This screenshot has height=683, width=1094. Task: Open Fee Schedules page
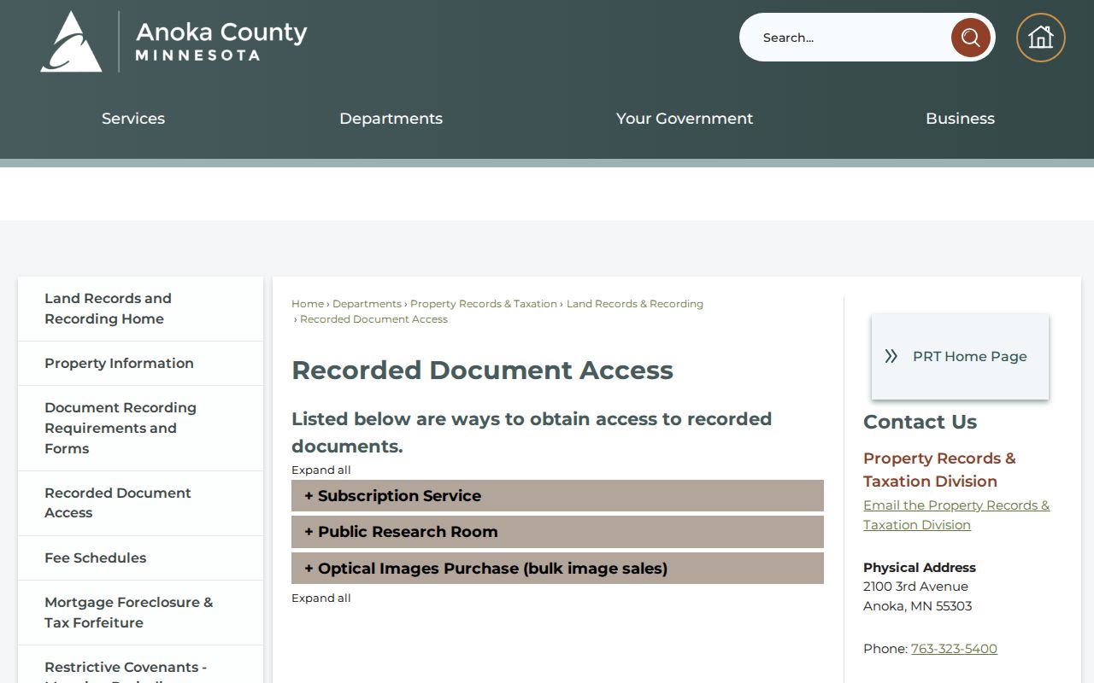[x=141, y=557]
